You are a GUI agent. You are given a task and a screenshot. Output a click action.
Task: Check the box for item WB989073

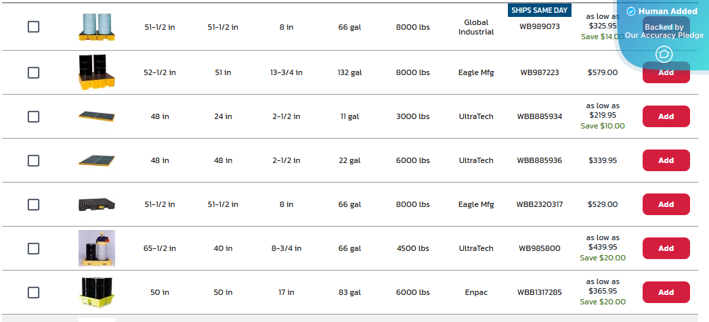pos(33,26)
